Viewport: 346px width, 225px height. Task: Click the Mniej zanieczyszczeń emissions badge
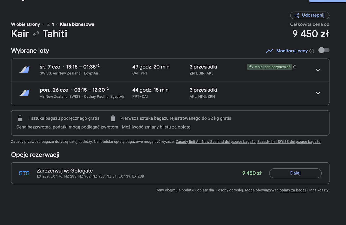click(x=269, y=67)
